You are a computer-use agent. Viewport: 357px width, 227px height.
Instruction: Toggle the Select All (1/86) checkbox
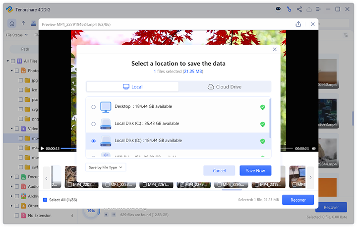45,200
